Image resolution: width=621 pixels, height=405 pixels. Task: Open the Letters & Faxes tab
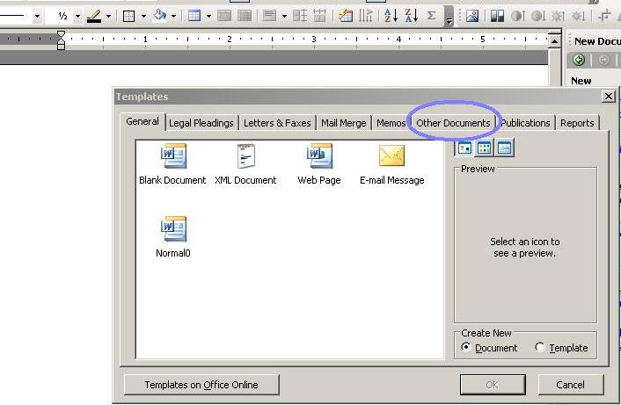277,123
